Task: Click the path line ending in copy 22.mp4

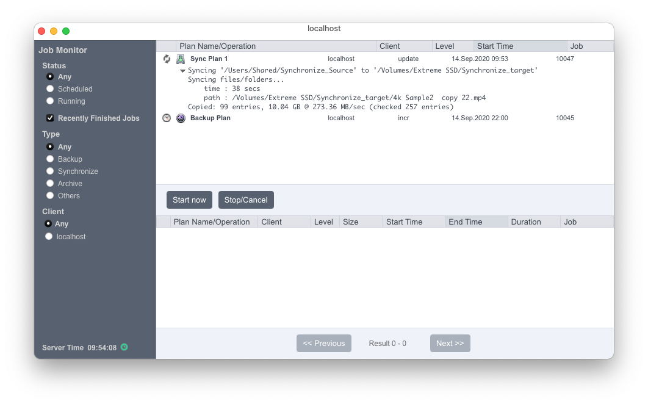Action: pos(345,98)
